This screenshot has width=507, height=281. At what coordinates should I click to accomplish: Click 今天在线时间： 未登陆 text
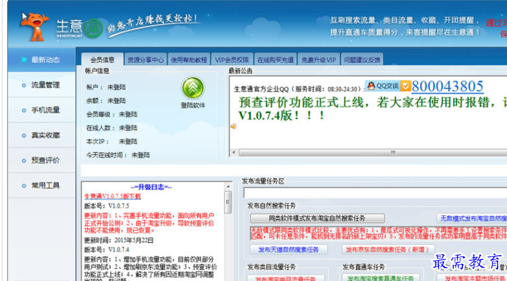(118, 155)
